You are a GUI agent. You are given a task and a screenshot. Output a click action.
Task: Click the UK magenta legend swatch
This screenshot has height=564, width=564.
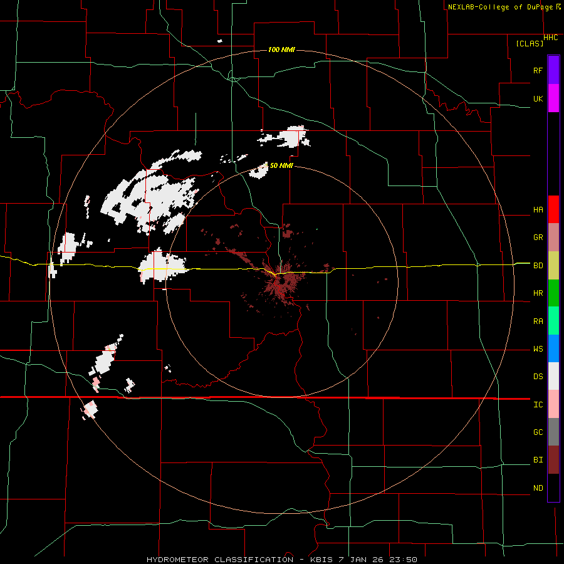(x=553, y=98)
